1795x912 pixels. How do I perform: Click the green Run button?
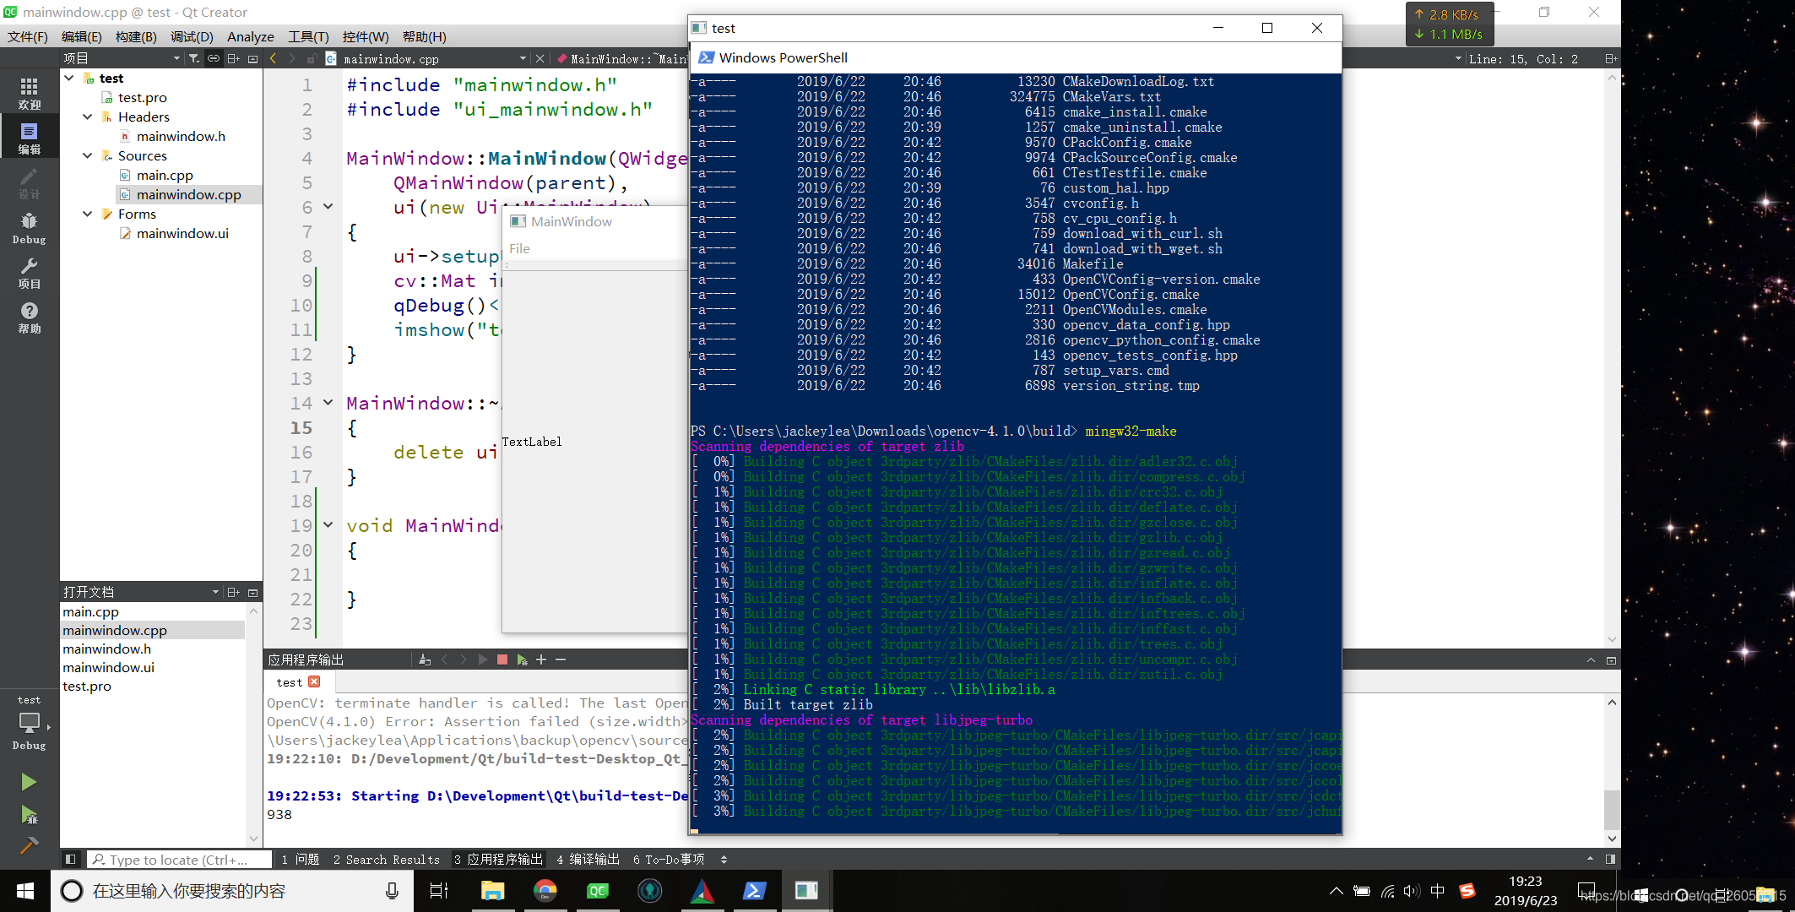point(29,782)
